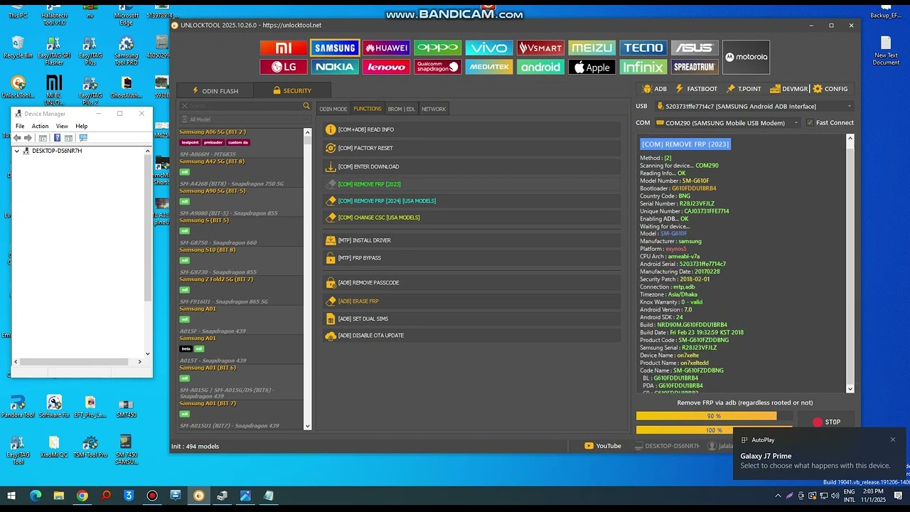The height and width of the screenshot is (512, 910).
Task: Select the Infinix brand logo
Action: click(643, 67)
